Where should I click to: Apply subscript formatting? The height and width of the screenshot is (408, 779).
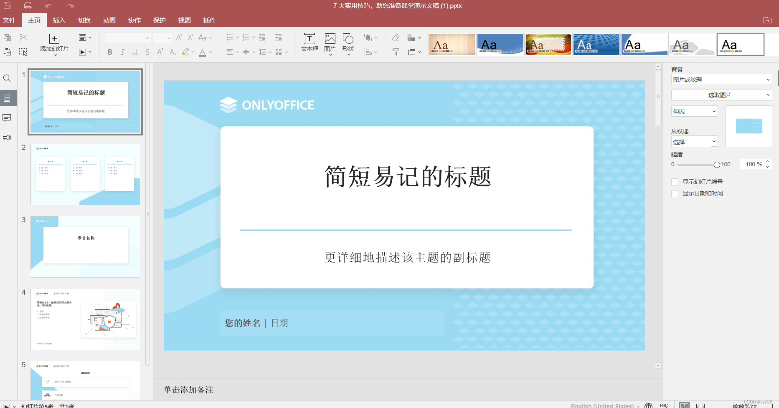pyautogui.click(x=173, y=52)
